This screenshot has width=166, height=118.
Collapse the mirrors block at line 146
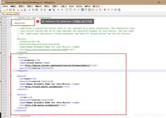pyautogui.click(x=10, y=23)
